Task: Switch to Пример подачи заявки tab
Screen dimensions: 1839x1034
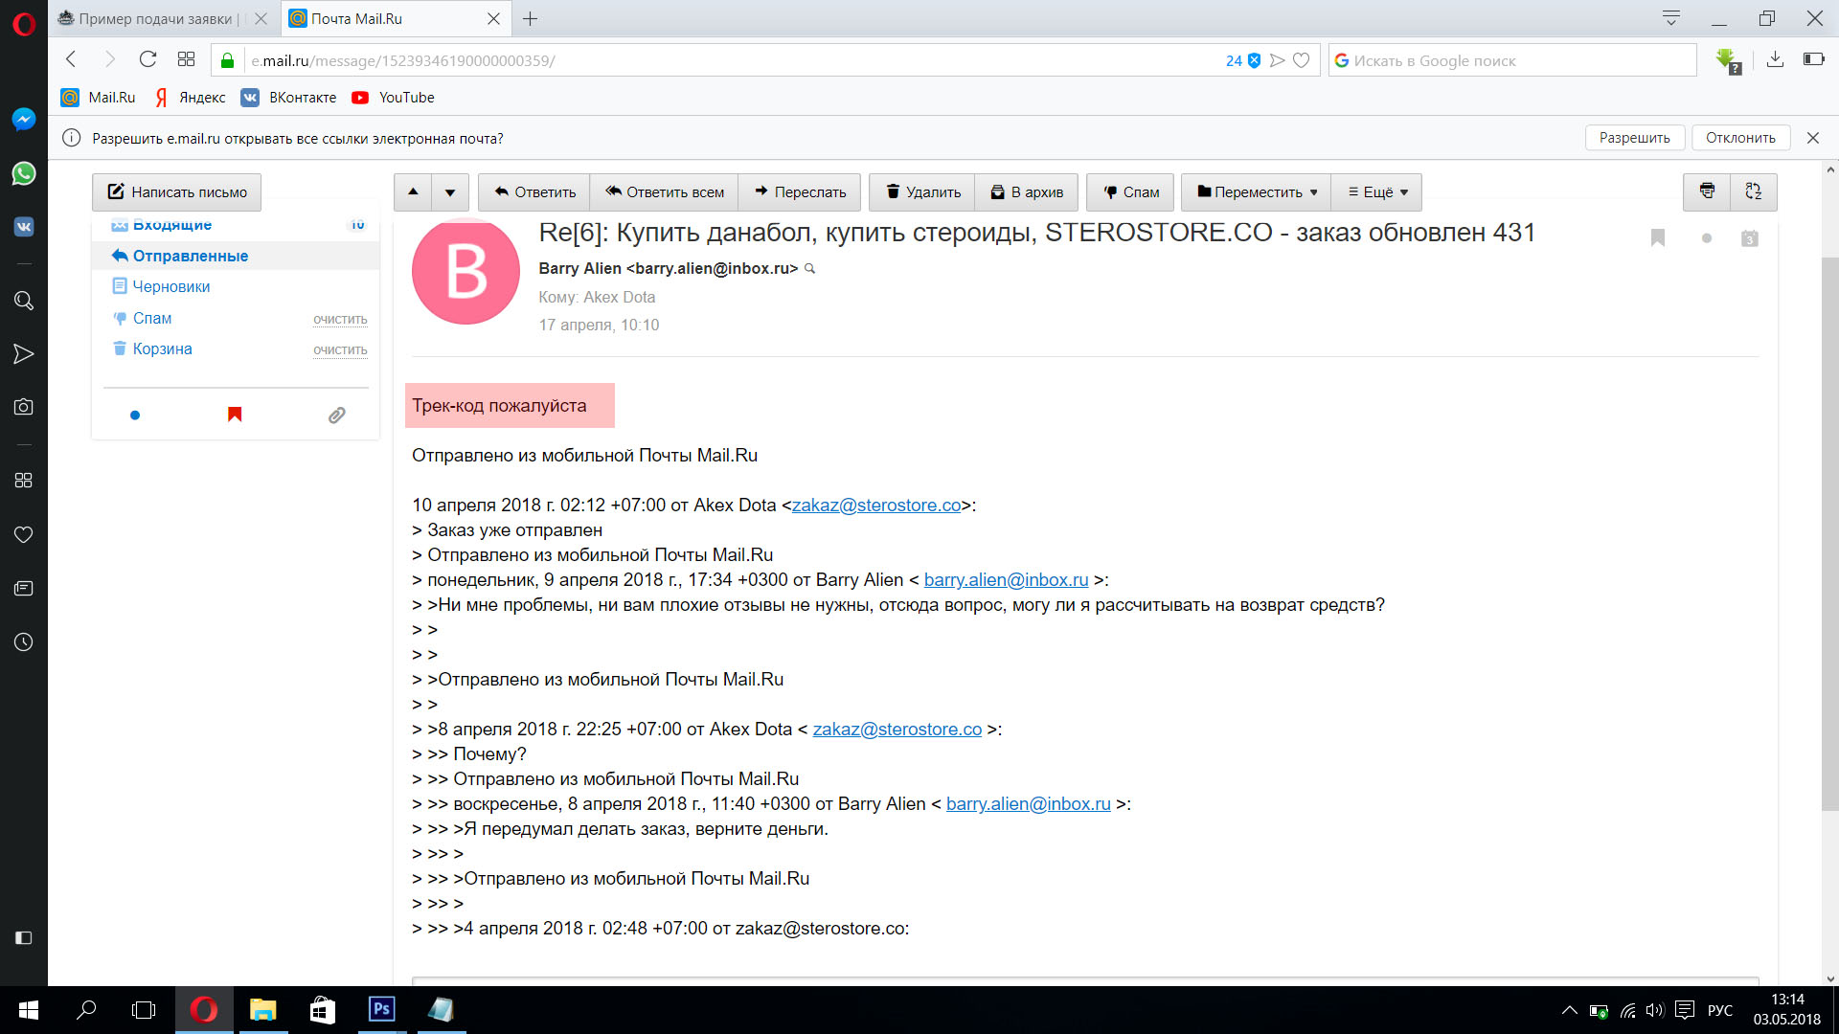Action: point(153,18)
